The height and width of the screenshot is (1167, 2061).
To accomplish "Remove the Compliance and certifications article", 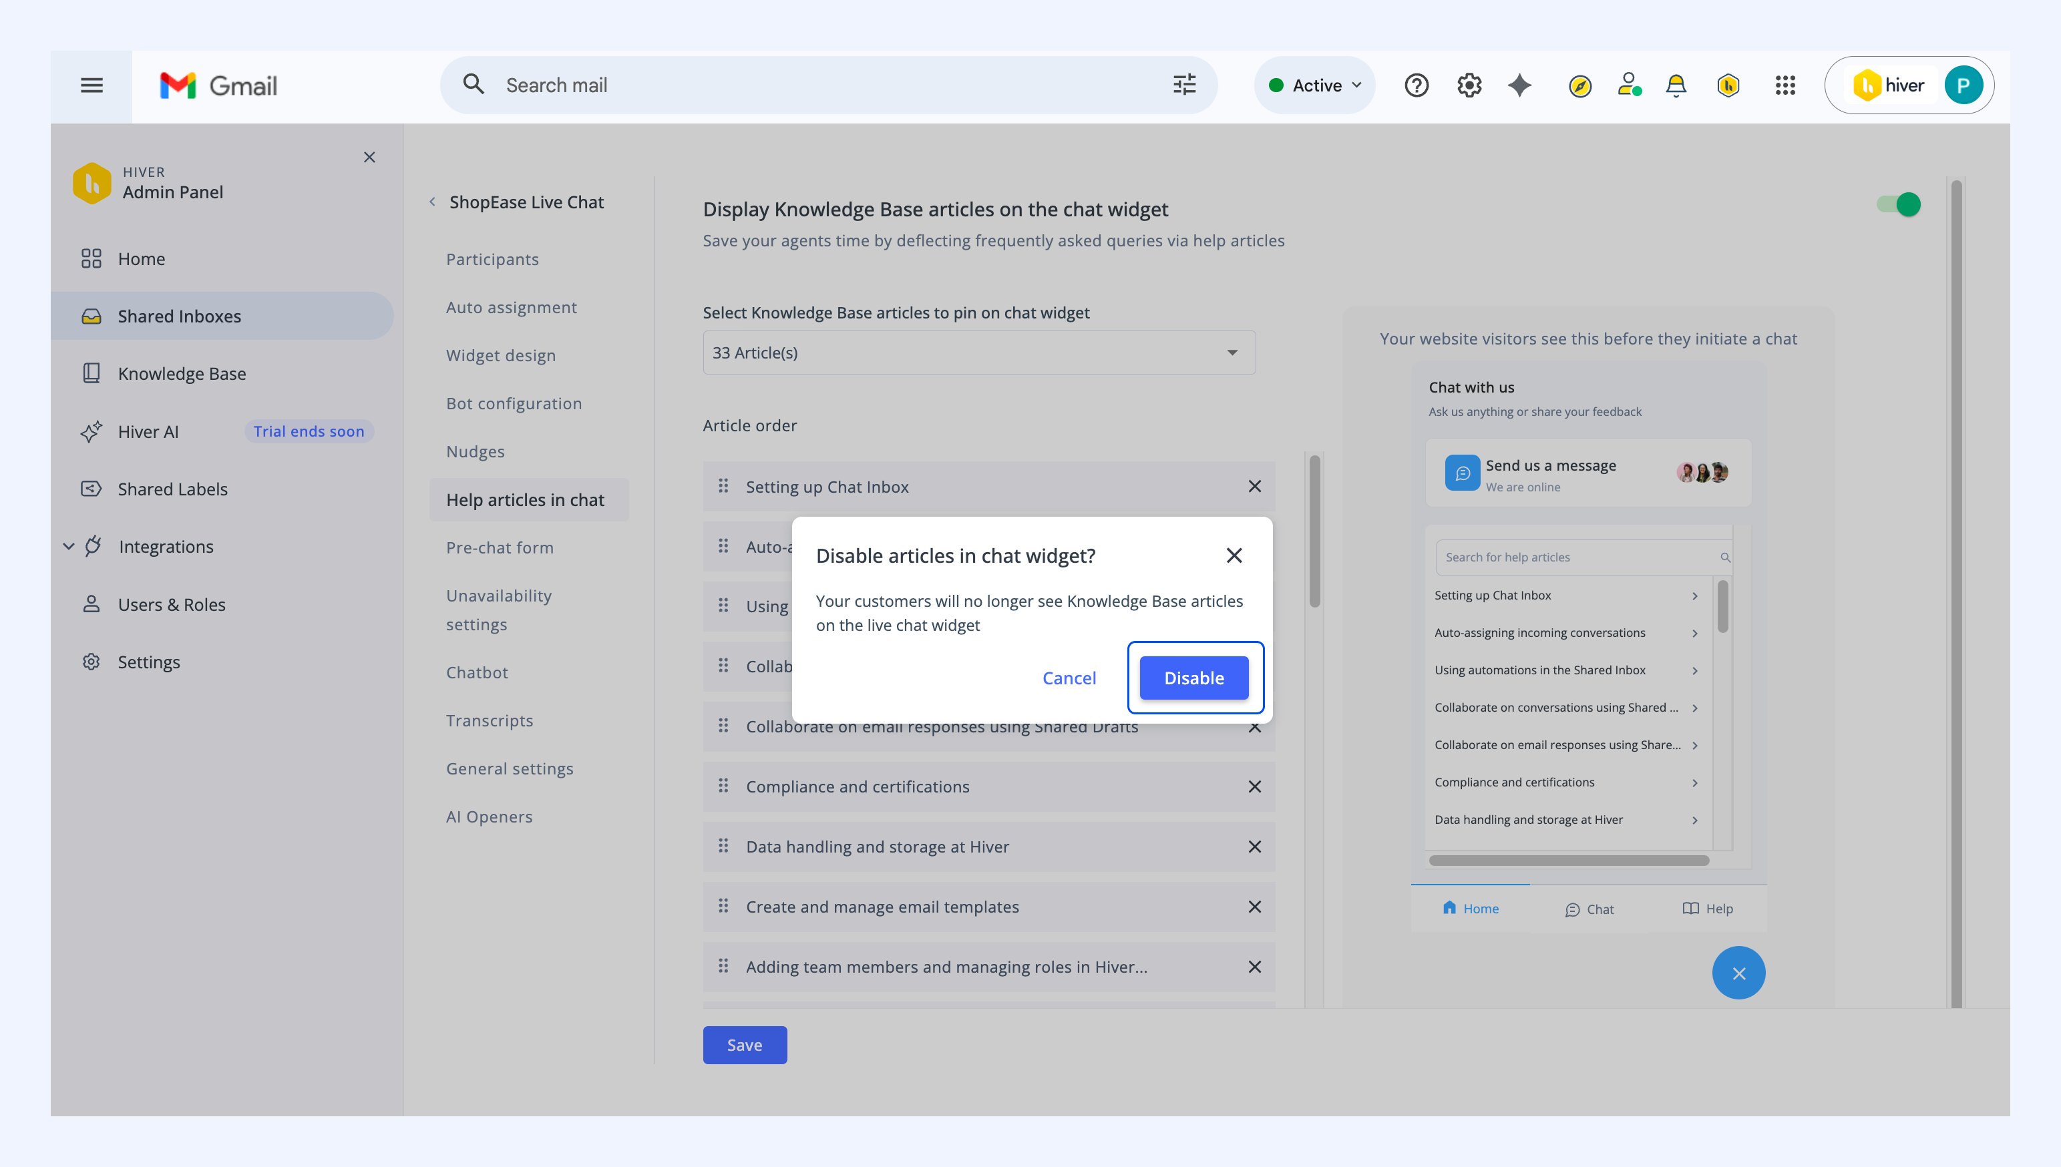I will coord(1254,787).
